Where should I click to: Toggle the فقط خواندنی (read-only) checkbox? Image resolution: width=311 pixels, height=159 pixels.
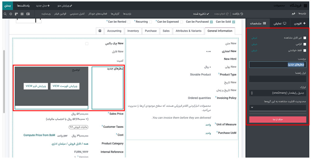pos(304,51)
